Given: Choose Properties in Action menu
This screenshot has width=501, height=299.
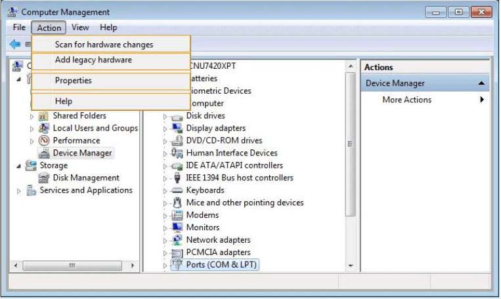Looking at the screenshot, I should pyautogui.click(x=111, y=81).
